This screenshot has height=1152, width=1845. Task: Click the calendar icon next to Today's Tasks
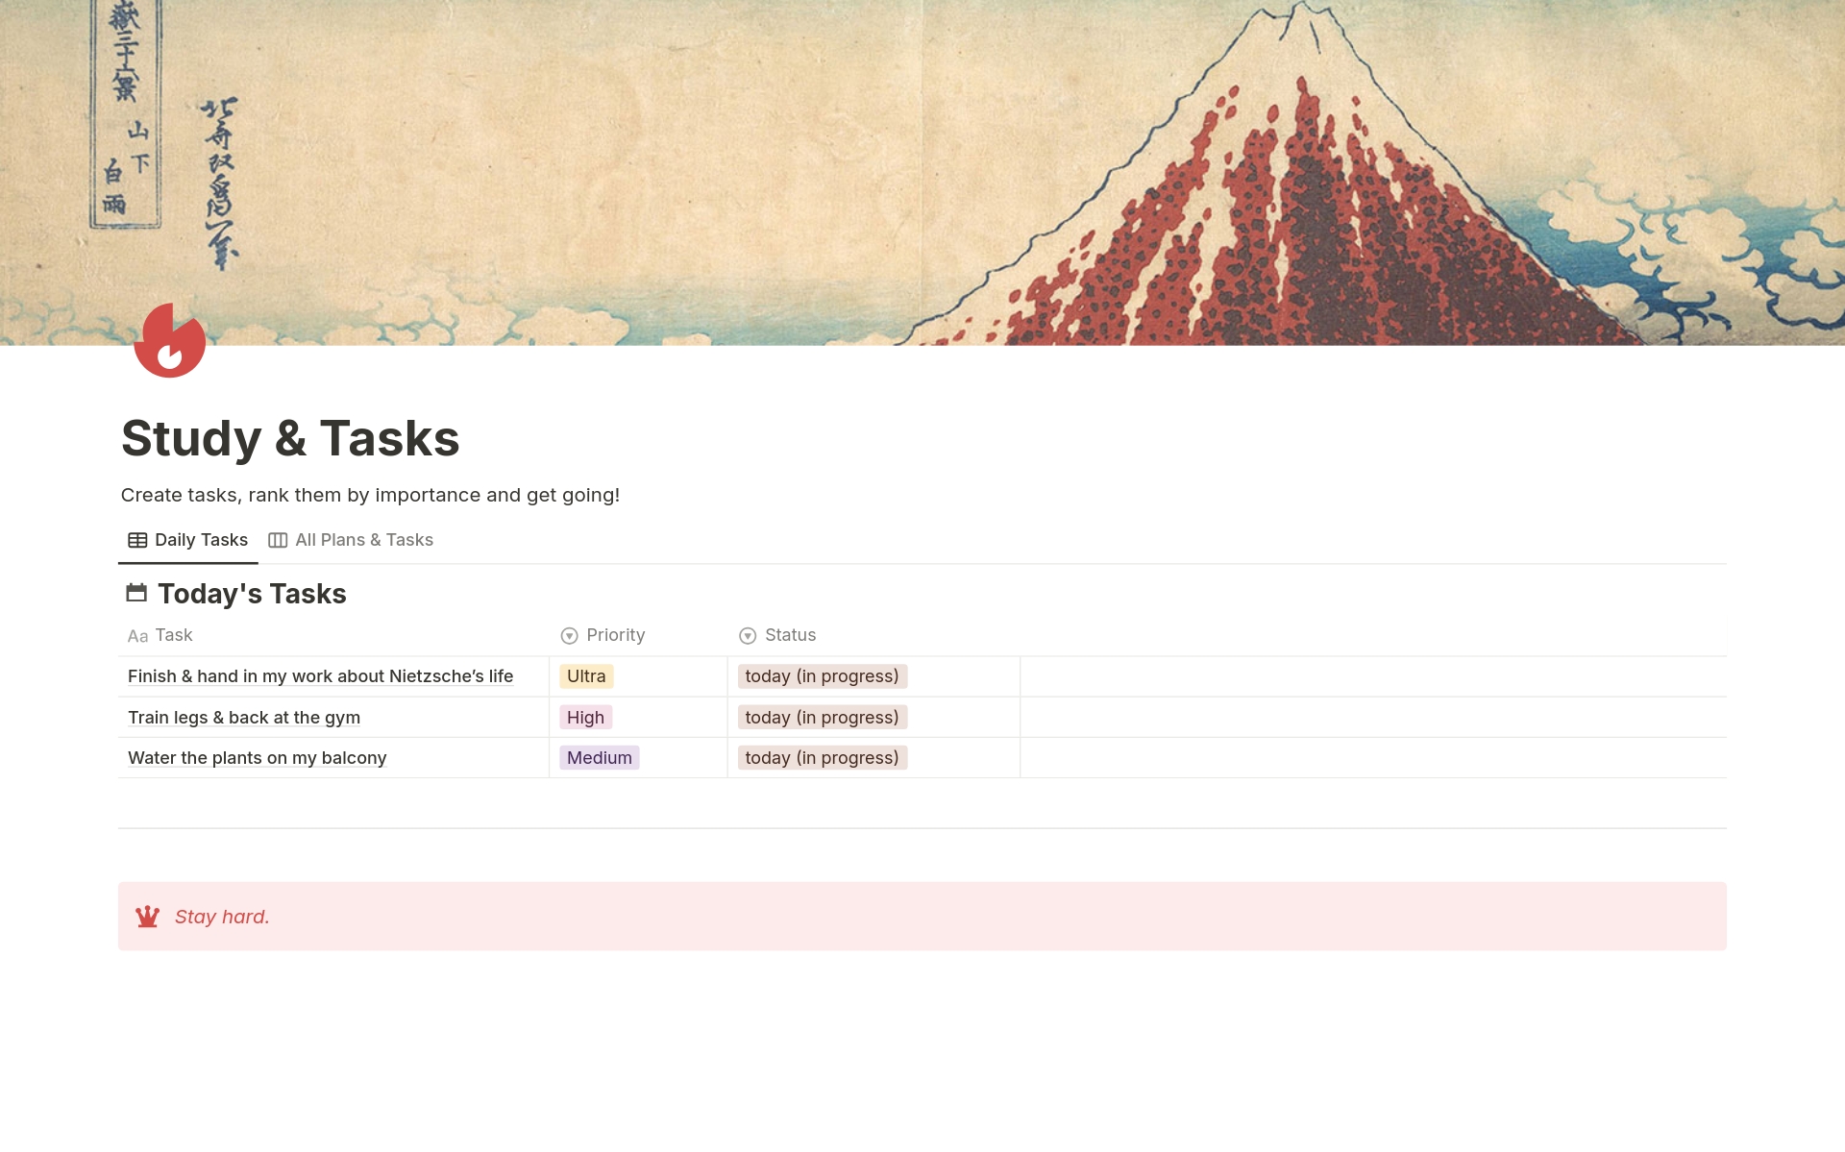point(136,592)
